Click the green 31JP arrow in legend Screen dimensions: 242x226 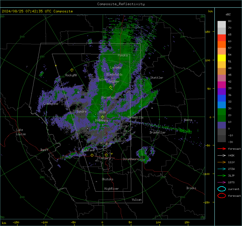(x=222, y=175)
